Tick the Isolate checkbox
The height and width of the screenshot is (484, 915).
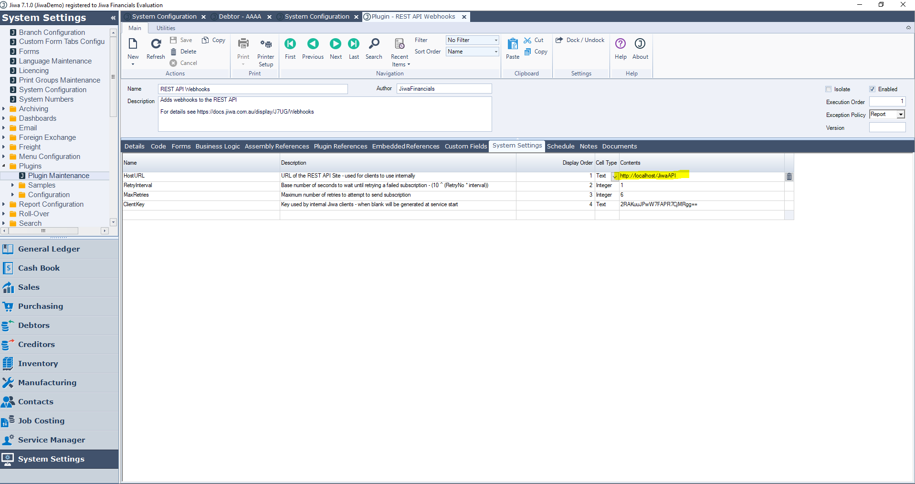(829, 89)
